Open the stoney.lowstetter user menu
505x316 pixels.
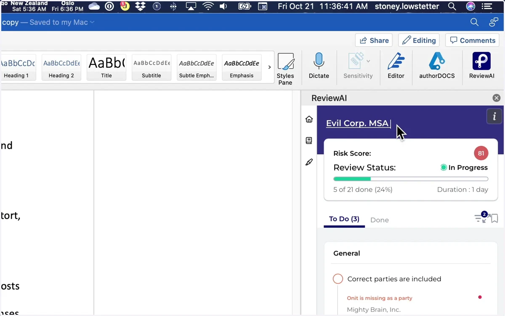coord(407,6)
